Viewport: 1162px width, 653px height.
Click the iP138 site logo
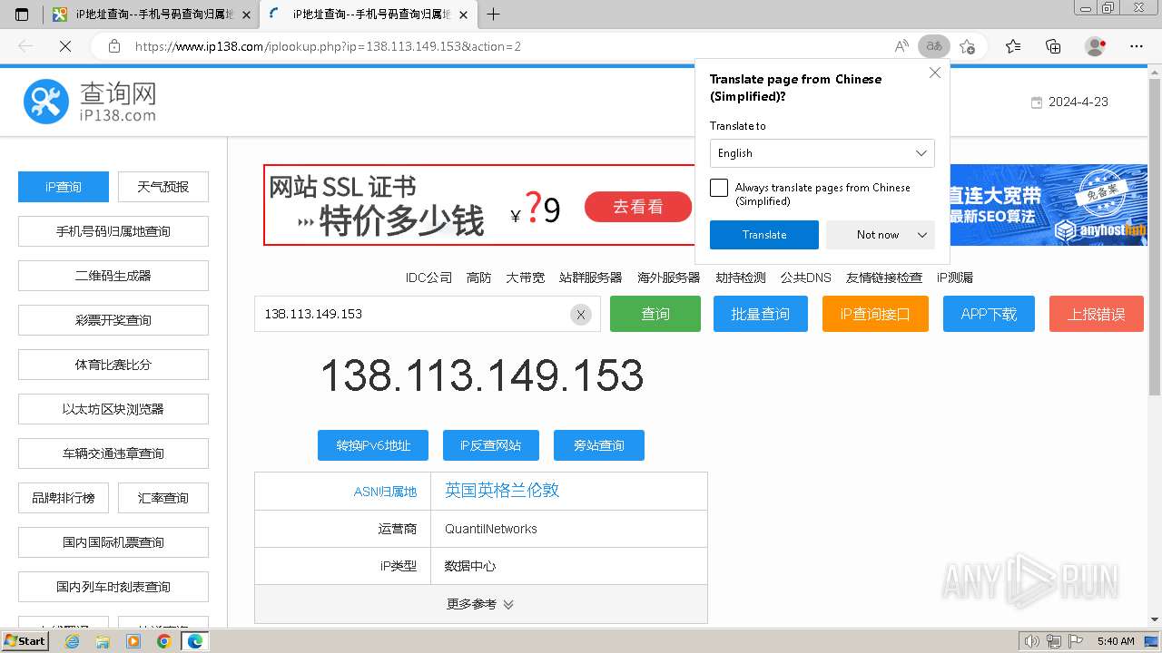[90, 102]
